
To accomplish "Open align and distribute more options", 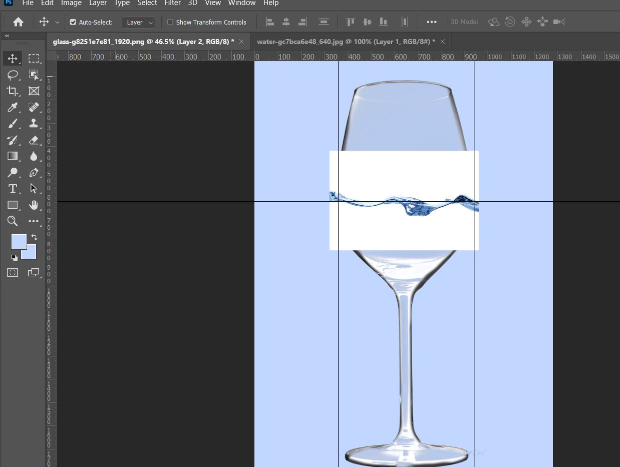I will pos(431,22).
